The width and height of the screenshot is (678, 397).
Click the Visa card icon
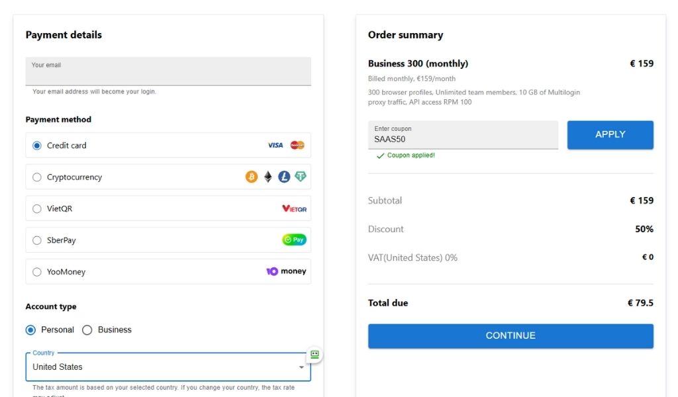[275, 146]
